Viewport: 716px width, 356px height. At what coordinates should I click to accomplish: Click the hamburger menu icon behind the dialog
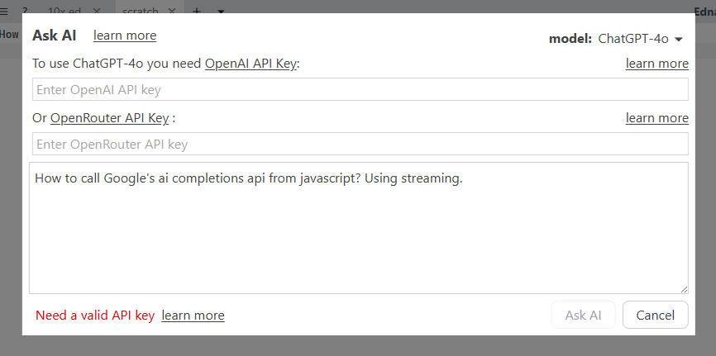click(x=3, y=11)
